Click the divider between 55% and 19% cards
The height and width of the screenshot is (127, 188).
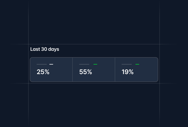click(x=115, y=70)
